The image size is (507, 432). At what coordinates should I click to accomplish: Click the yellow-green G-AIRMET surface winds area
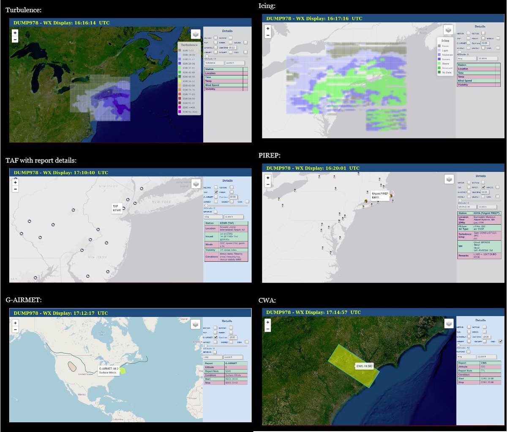123,370
